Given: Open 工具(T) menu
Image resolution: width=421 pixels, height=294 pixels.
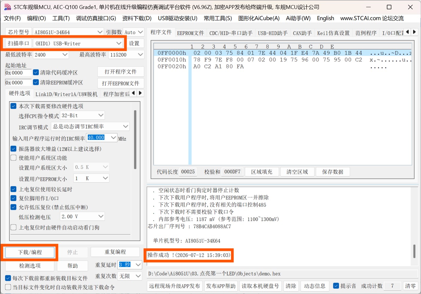Looking at the screenshot, I should [x=61, y=18].
